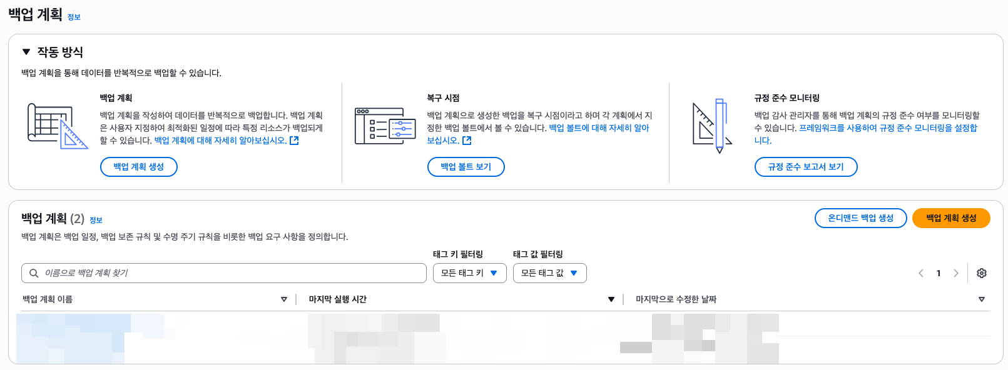1008x370 pixels.
Task: Open 정보 link next to page title
Action: (74, 17)
